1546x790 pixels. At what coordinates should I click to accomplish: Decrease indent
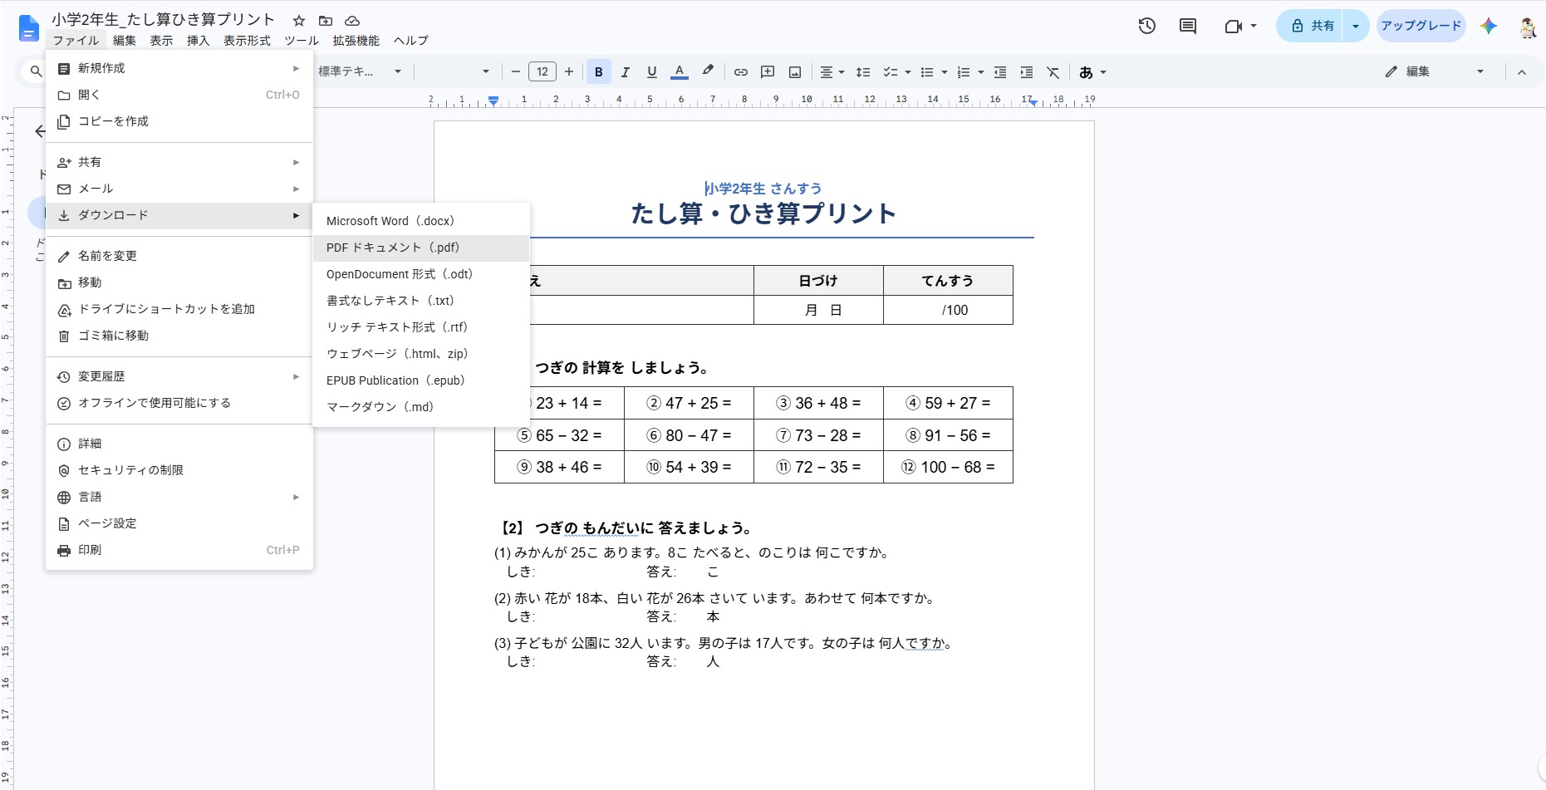point(1000,72)
